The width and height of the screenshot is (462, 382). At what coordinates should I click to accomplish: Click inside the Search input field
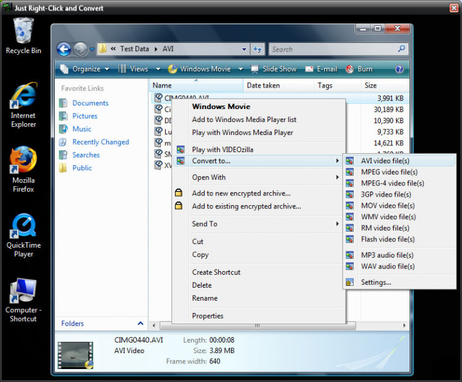point(333,49)
